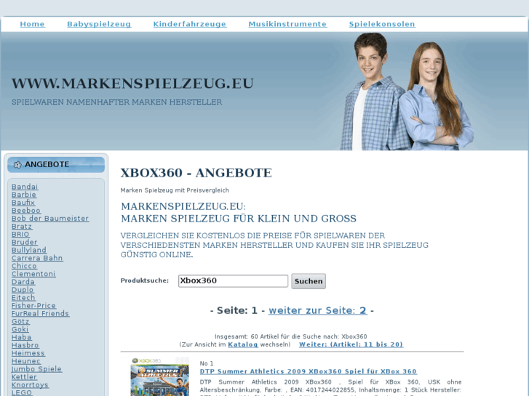Screen dimensions: 529x396
Task: Open the Bruder brand link
Action: point(25,242)
